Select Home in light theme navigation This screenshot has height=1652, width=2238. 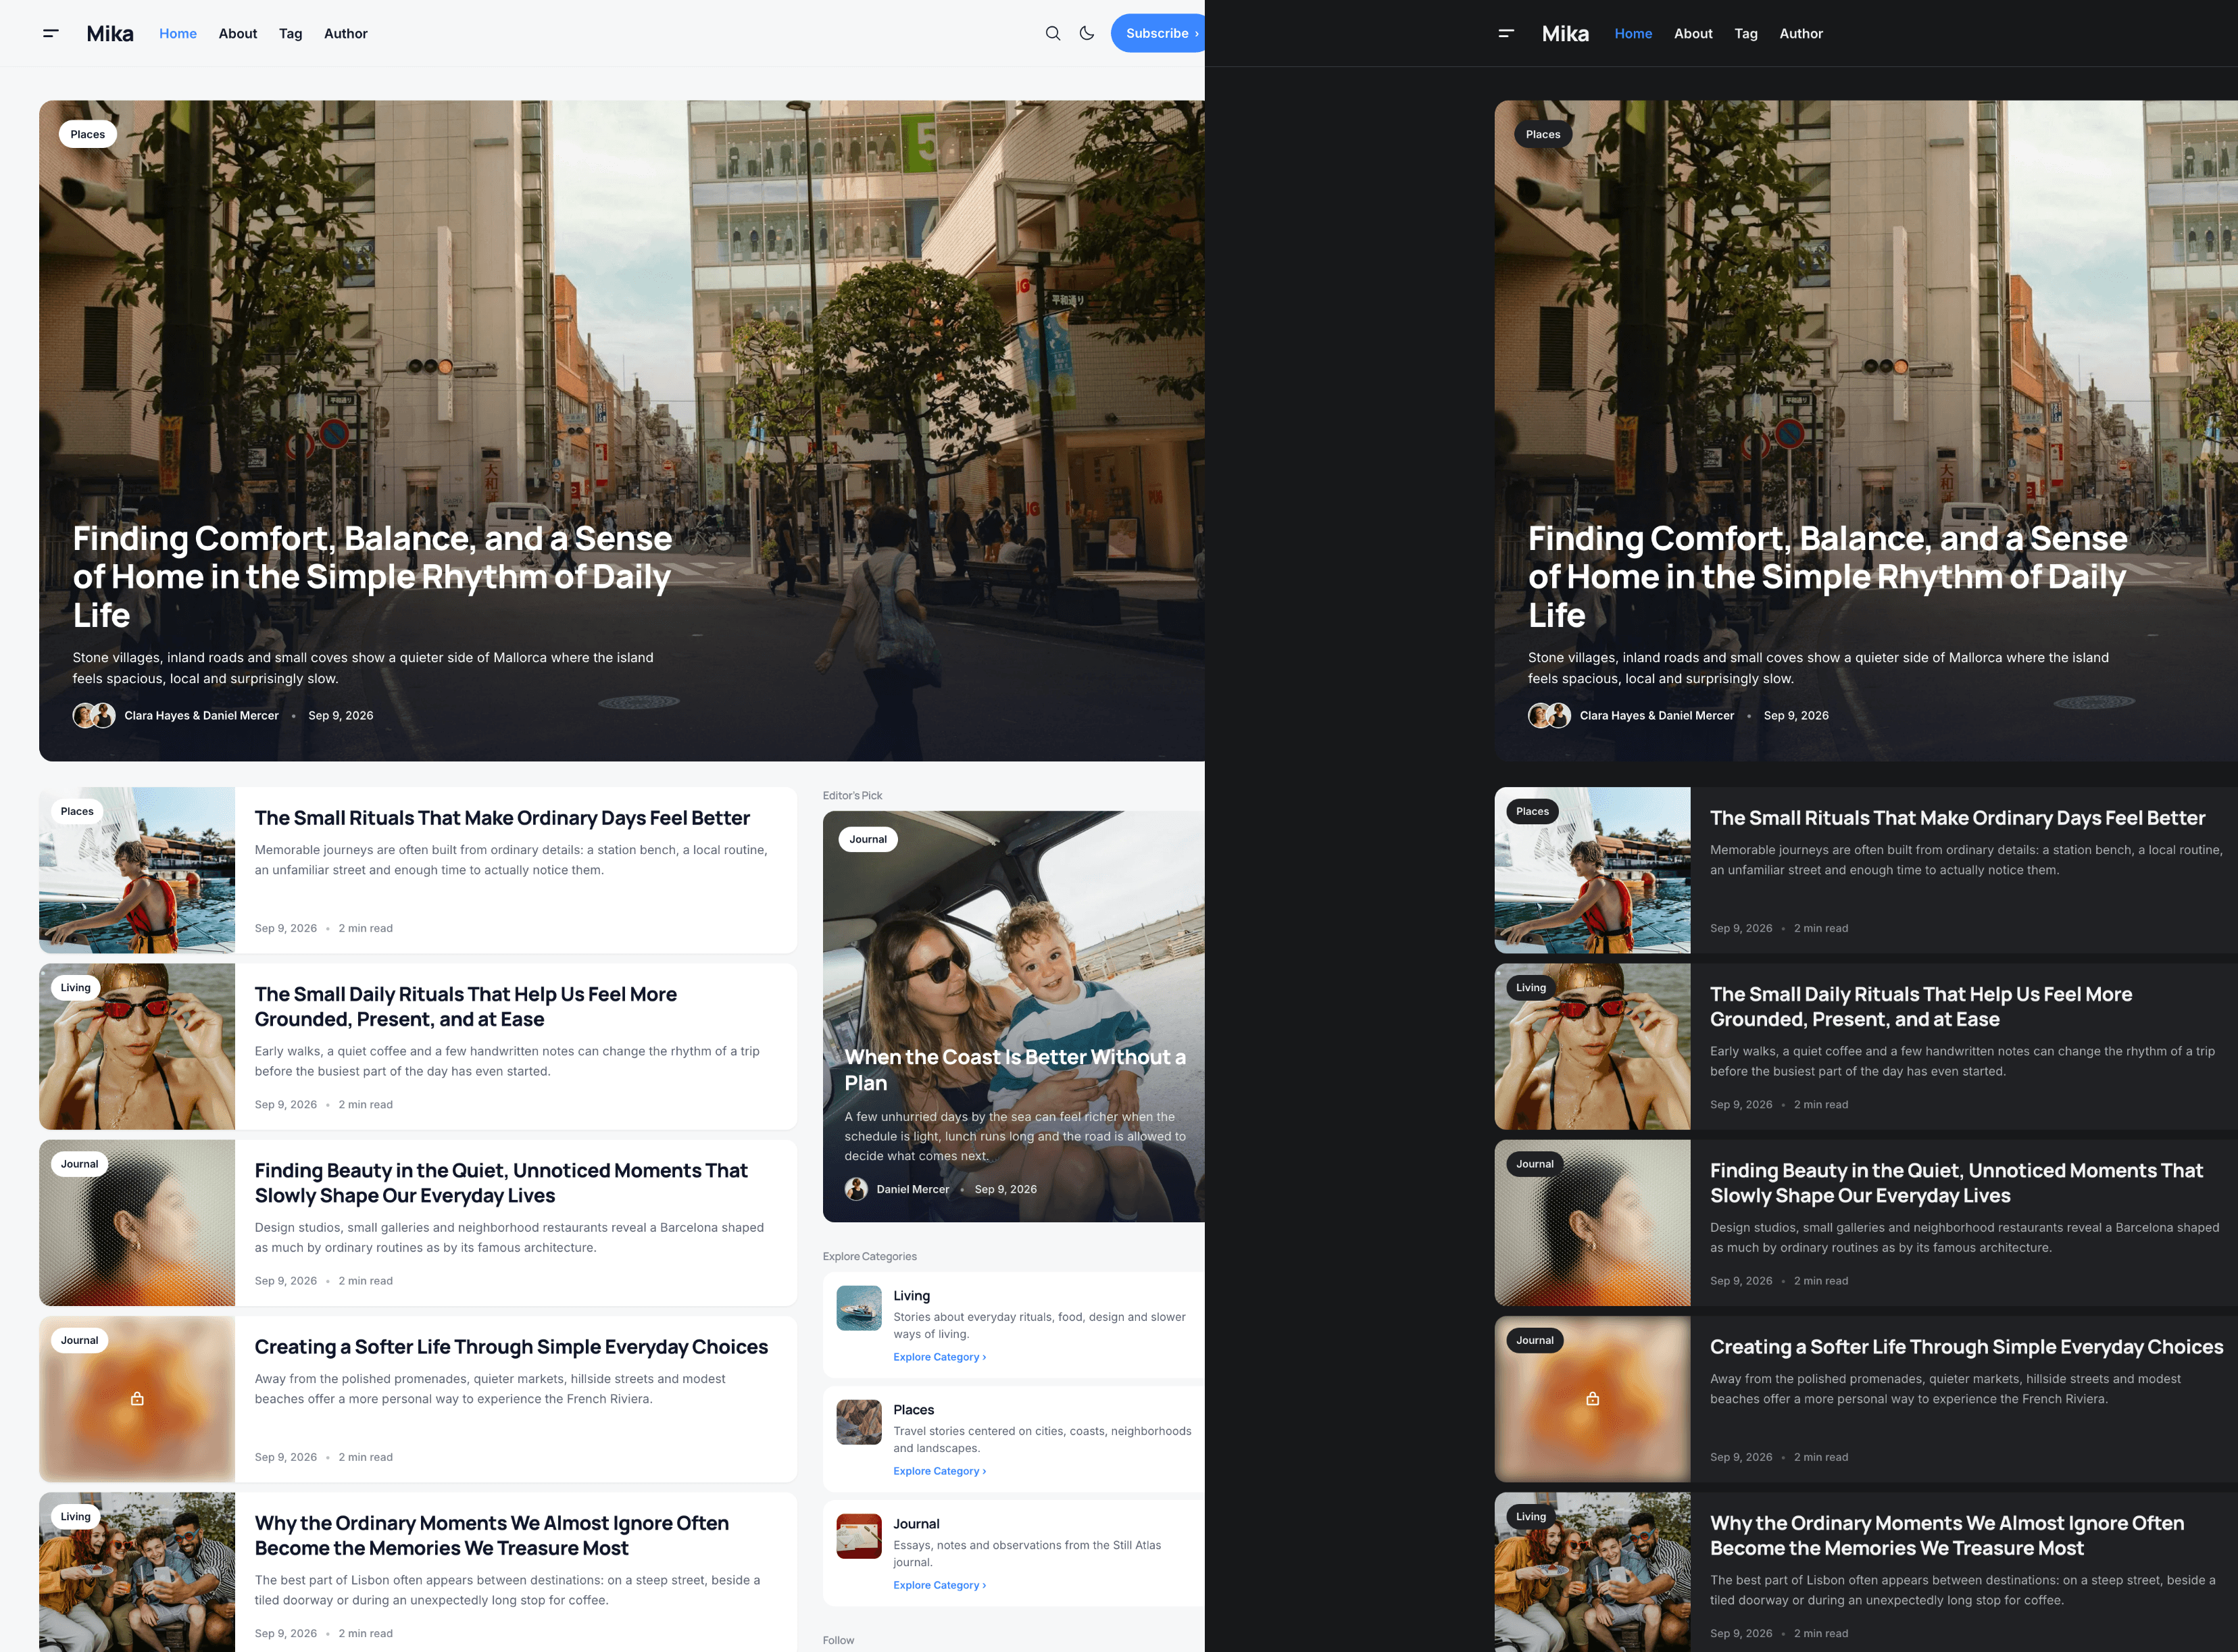(x=178, y=33)
